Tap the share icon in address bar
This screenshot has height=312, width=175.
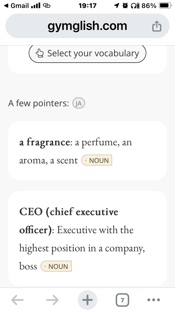click(x=157, y=26)
